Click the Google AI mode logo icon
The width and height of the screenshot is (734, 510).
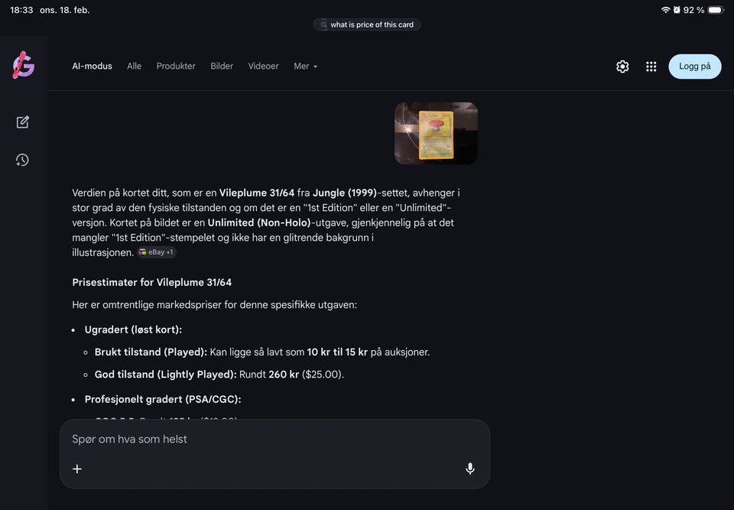[x=23, y=66]
